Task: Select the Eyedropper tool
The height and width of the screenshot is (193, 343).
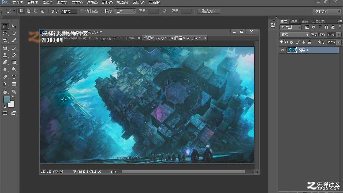Action: click(x=14, y=40)
